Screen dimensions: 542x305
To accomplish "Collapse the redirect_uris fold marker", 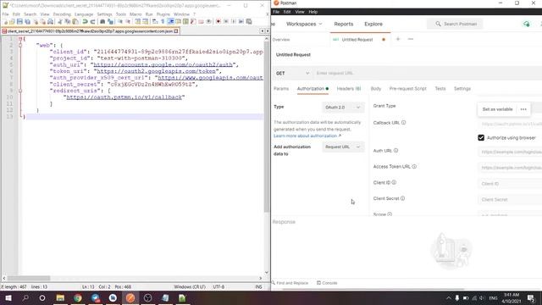I will [20, 91].
